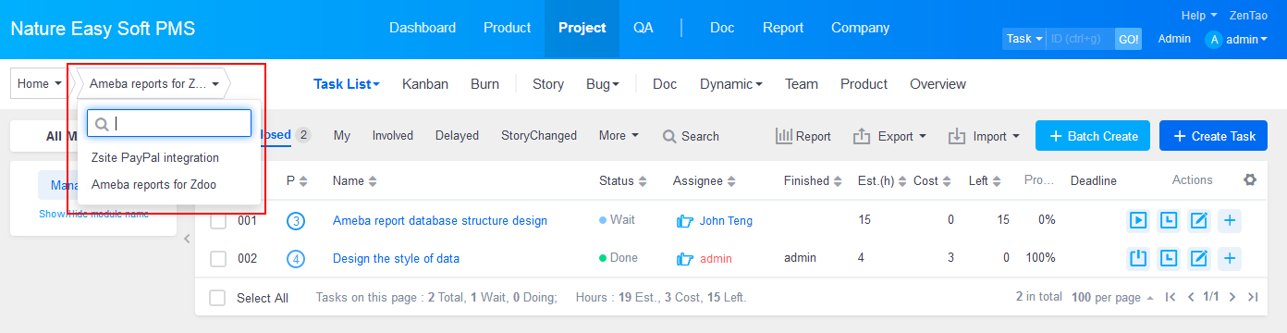Image resolution: width=1287 pixels, height=333 pixels.
Task: Expand the Export dropdown
Action: (x=889, y=136)
